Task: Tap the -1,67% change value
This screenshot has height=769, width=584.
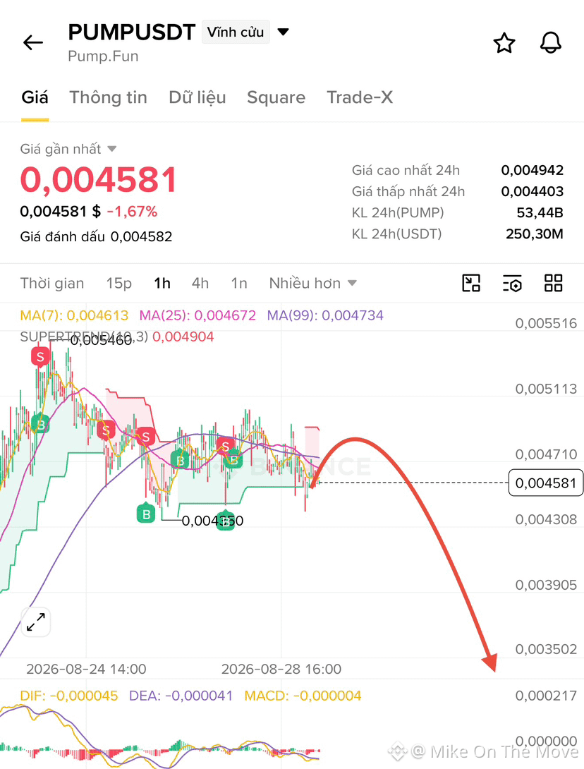Action: coord(132,212)
